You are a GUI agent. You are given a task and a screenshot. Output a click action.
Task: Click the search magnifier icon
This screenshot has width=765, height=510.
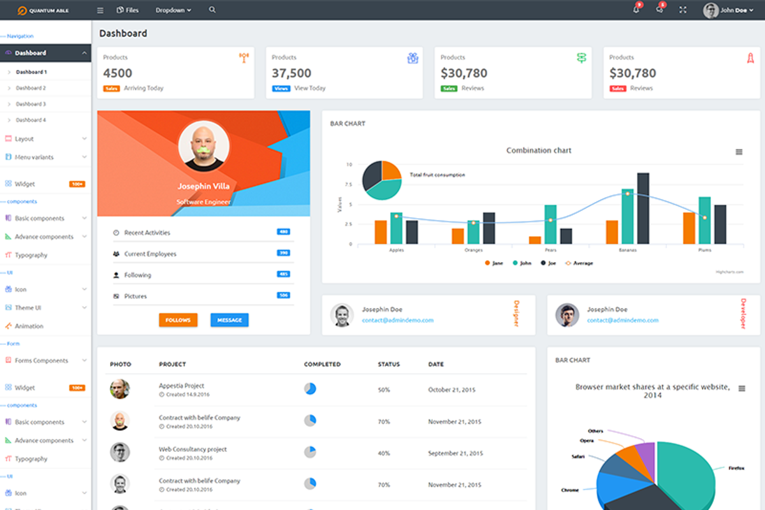(x=212, y=10)
